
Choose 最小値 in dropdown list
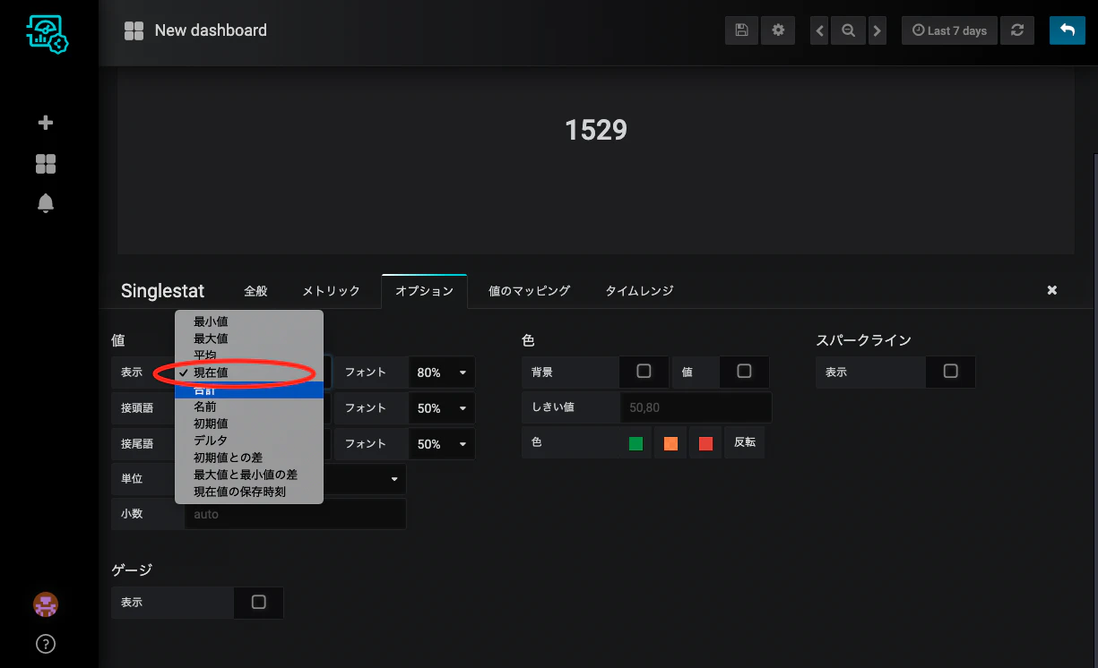tap(249, 321)
